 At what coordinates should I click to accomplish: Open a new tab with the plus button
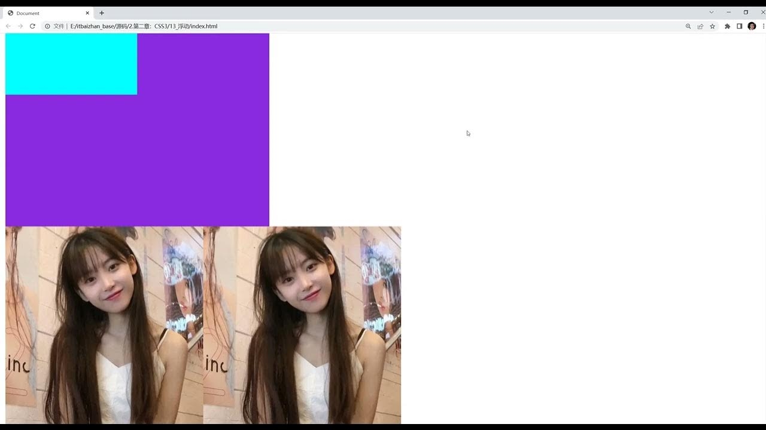102,13
